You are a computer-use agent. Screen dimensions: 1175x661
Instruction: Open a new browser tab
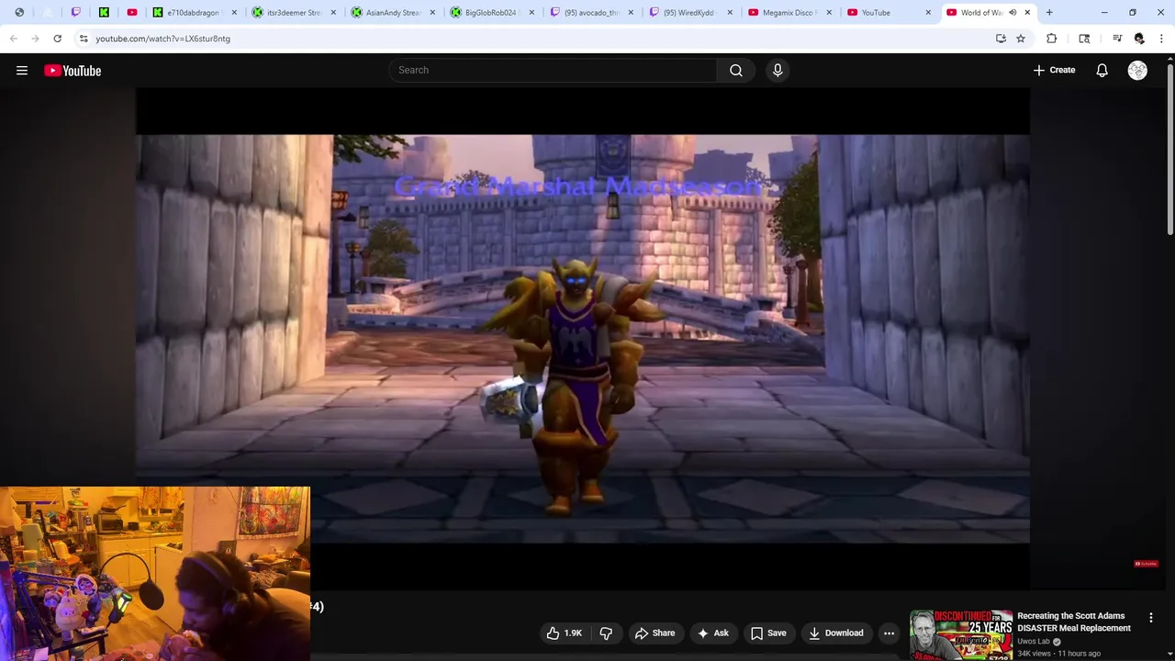1049,13
